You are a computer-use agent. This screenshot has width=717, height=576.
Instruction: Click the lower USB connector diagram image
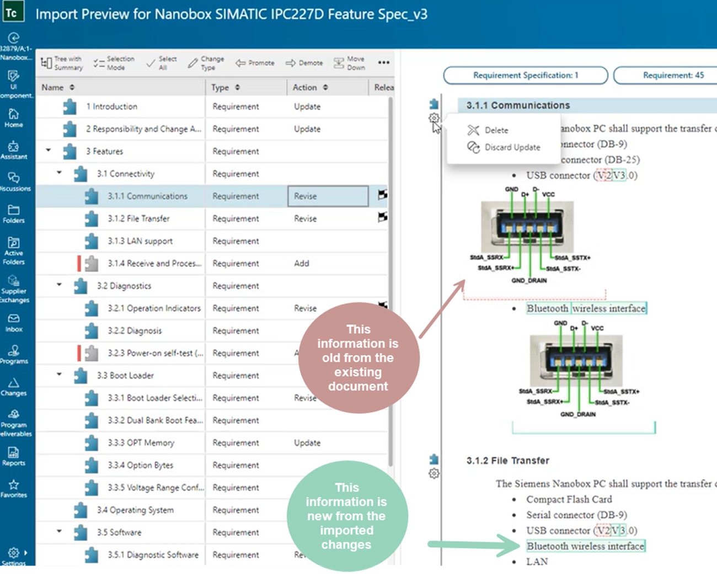(x=579, y=369)
